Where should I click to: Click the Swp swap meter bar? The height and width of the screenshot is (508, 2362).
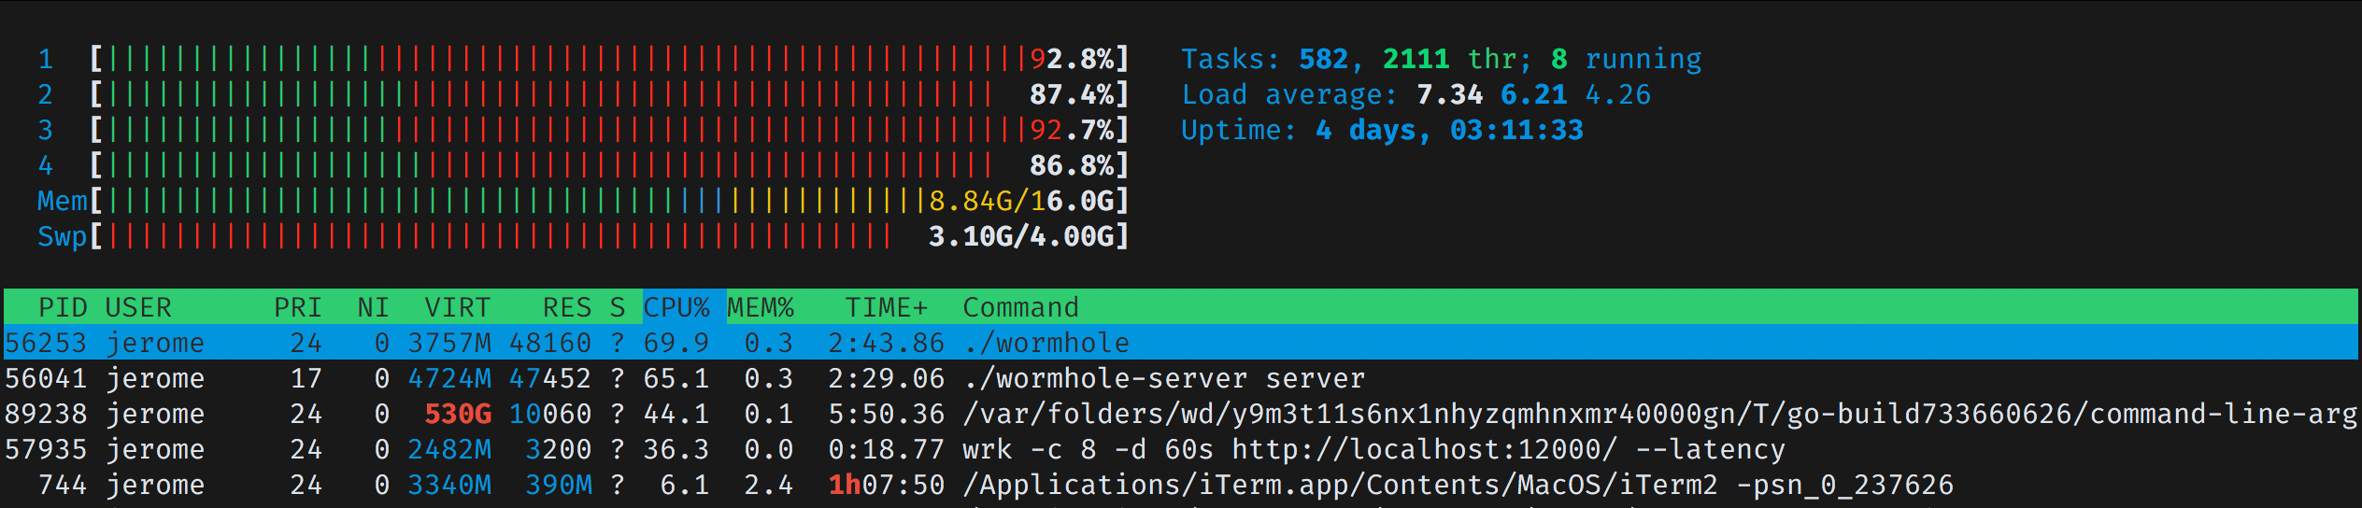point(609,236)
